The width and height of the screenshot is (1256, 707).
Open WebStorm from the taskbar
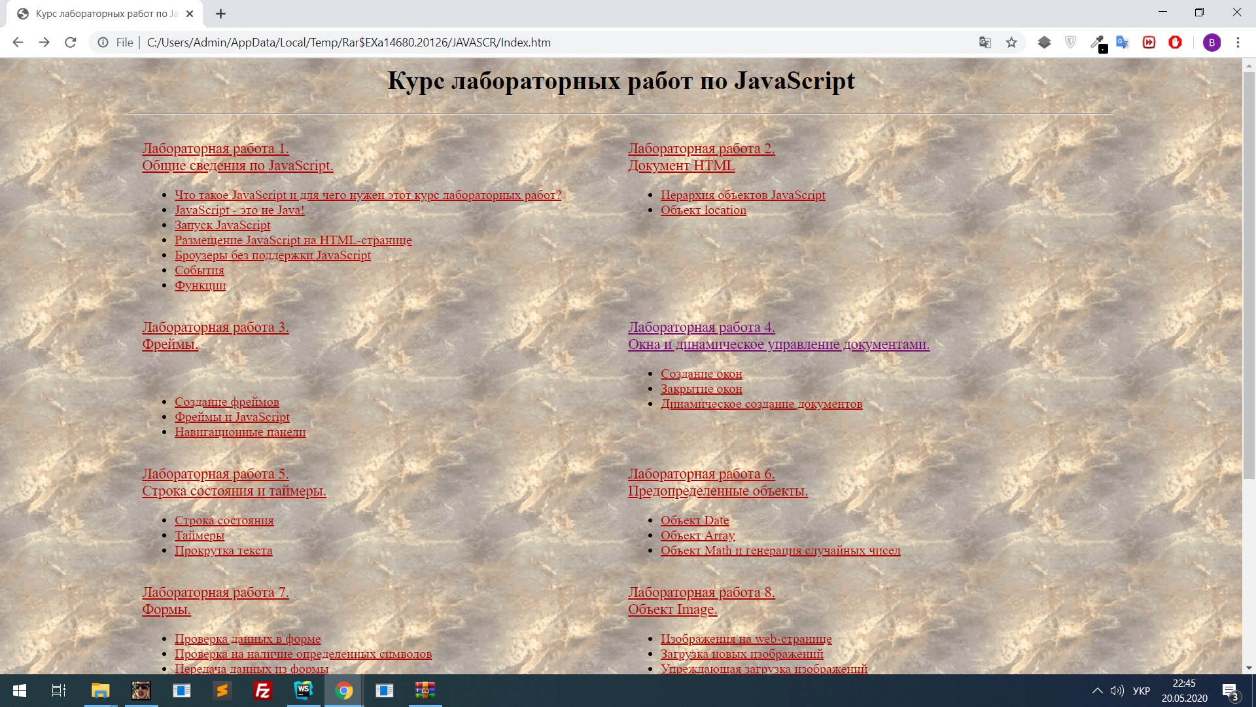click(x=304, y=691)
